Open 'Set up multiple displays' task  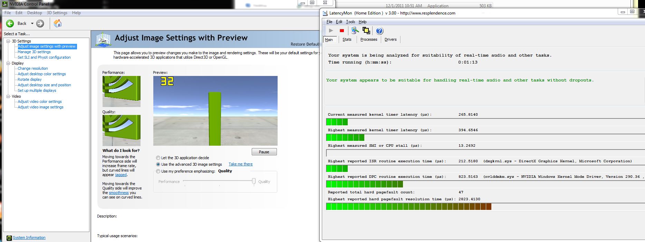(x=37, y=90)
